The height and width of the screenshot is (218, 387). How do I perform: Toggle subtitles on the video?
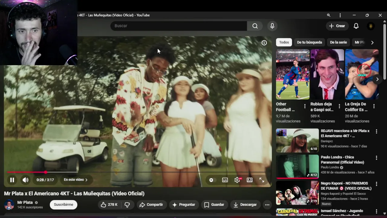tap(225, 180)
